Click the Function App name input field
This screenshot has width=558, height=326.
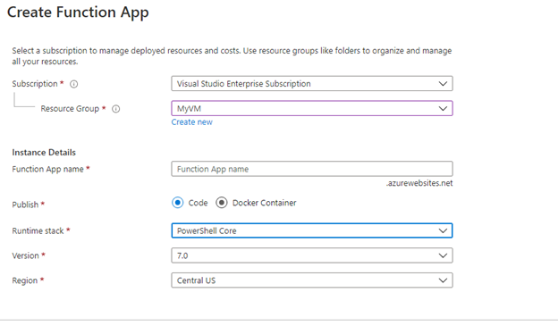[x=312, y=169]
